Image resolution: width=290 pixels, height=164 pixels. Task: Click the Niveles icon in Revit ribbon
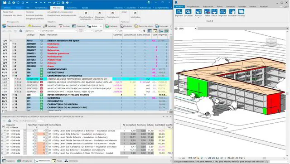241,12
